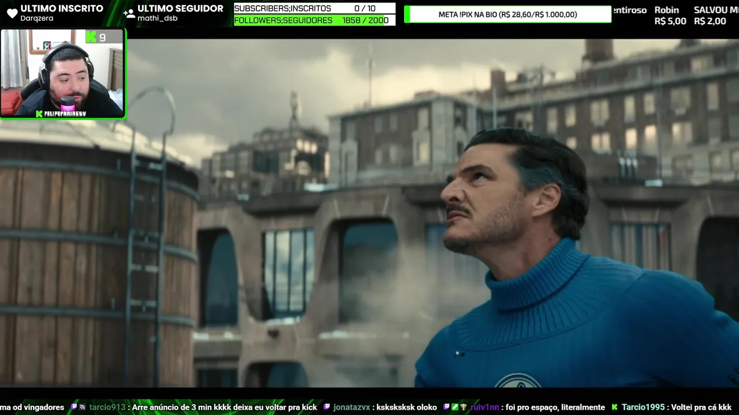739x415 pixels.
Task: Click the Twitch icon before tarcio913
Action: (73, 407)
